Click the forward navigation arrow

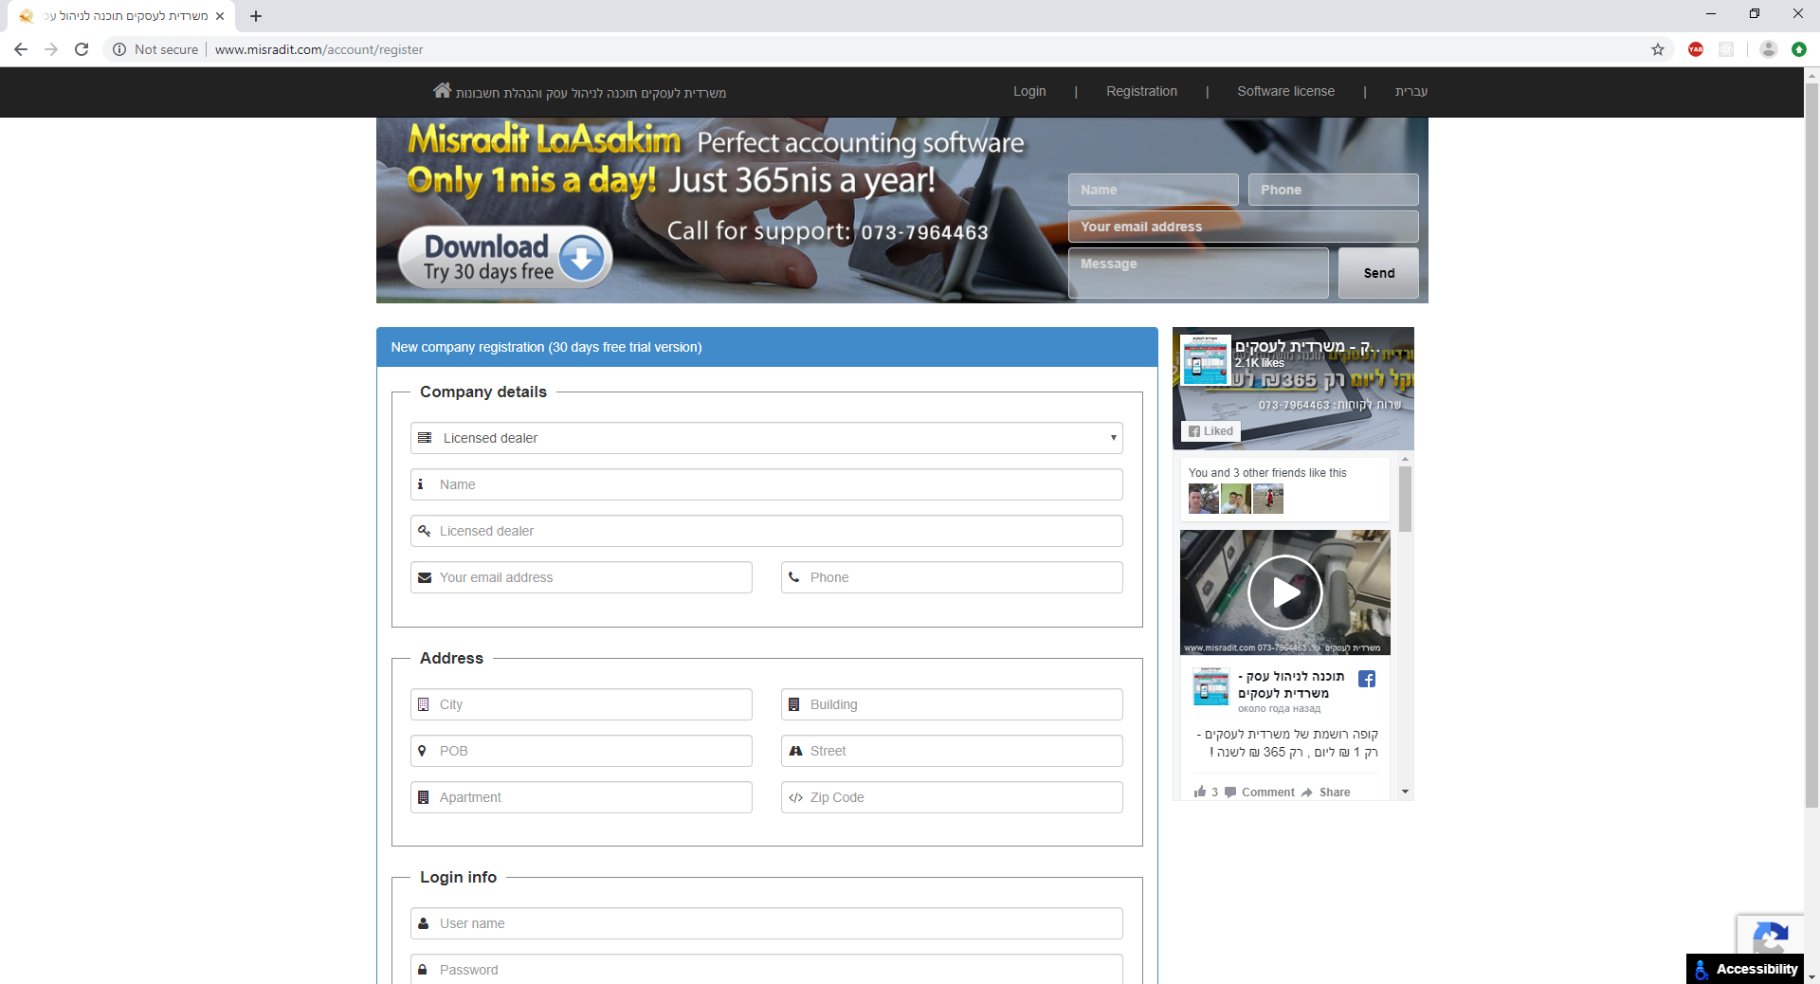51,49
